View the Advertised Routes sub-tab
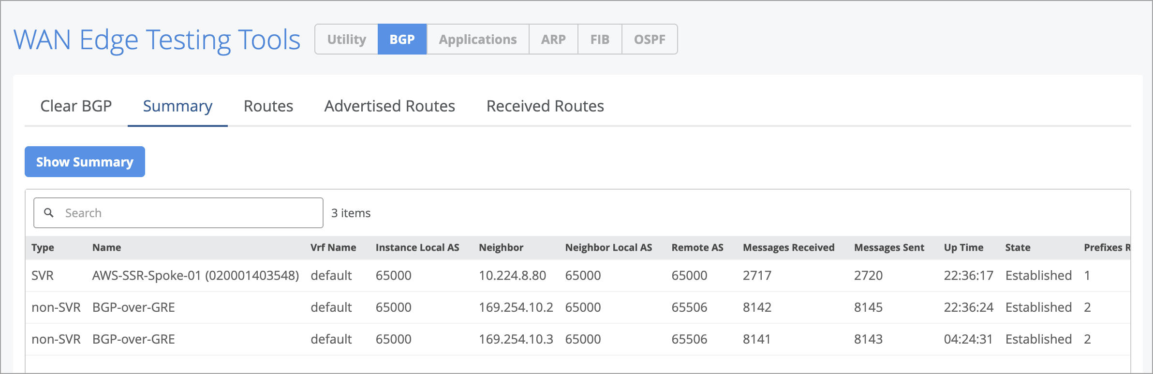 point(389,106)
